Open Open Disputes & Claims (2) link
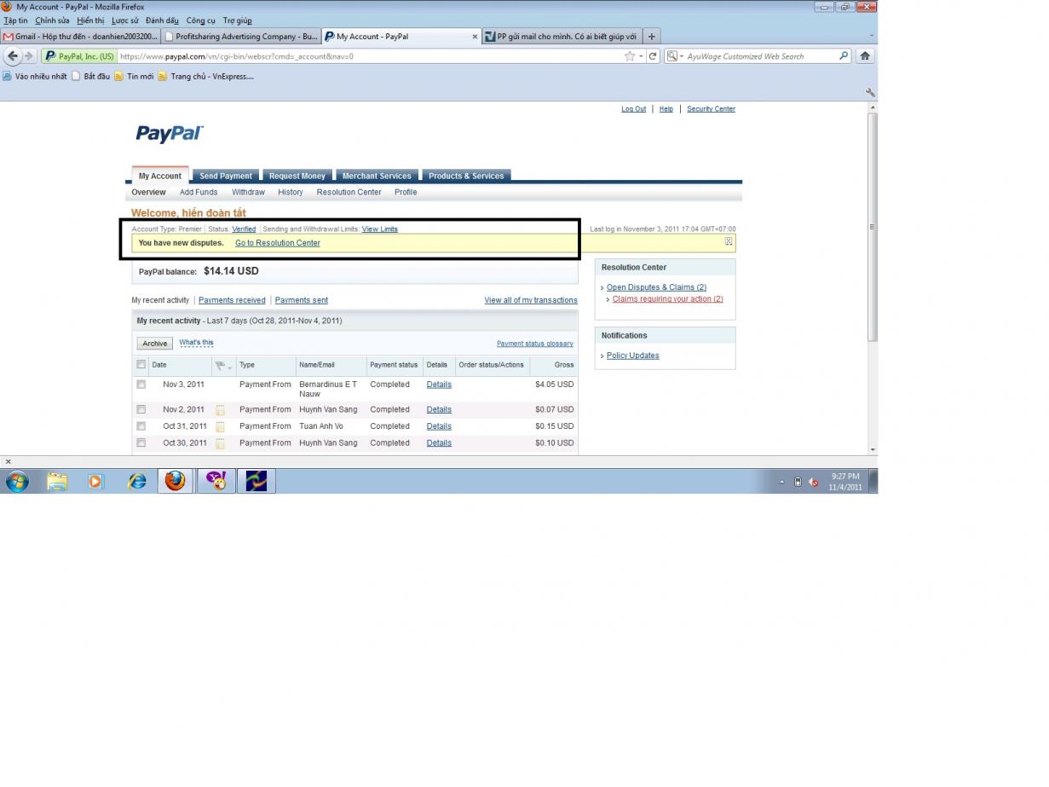Image resolution: width=1049 pixels, height=787 pixels. coord(656,287)
